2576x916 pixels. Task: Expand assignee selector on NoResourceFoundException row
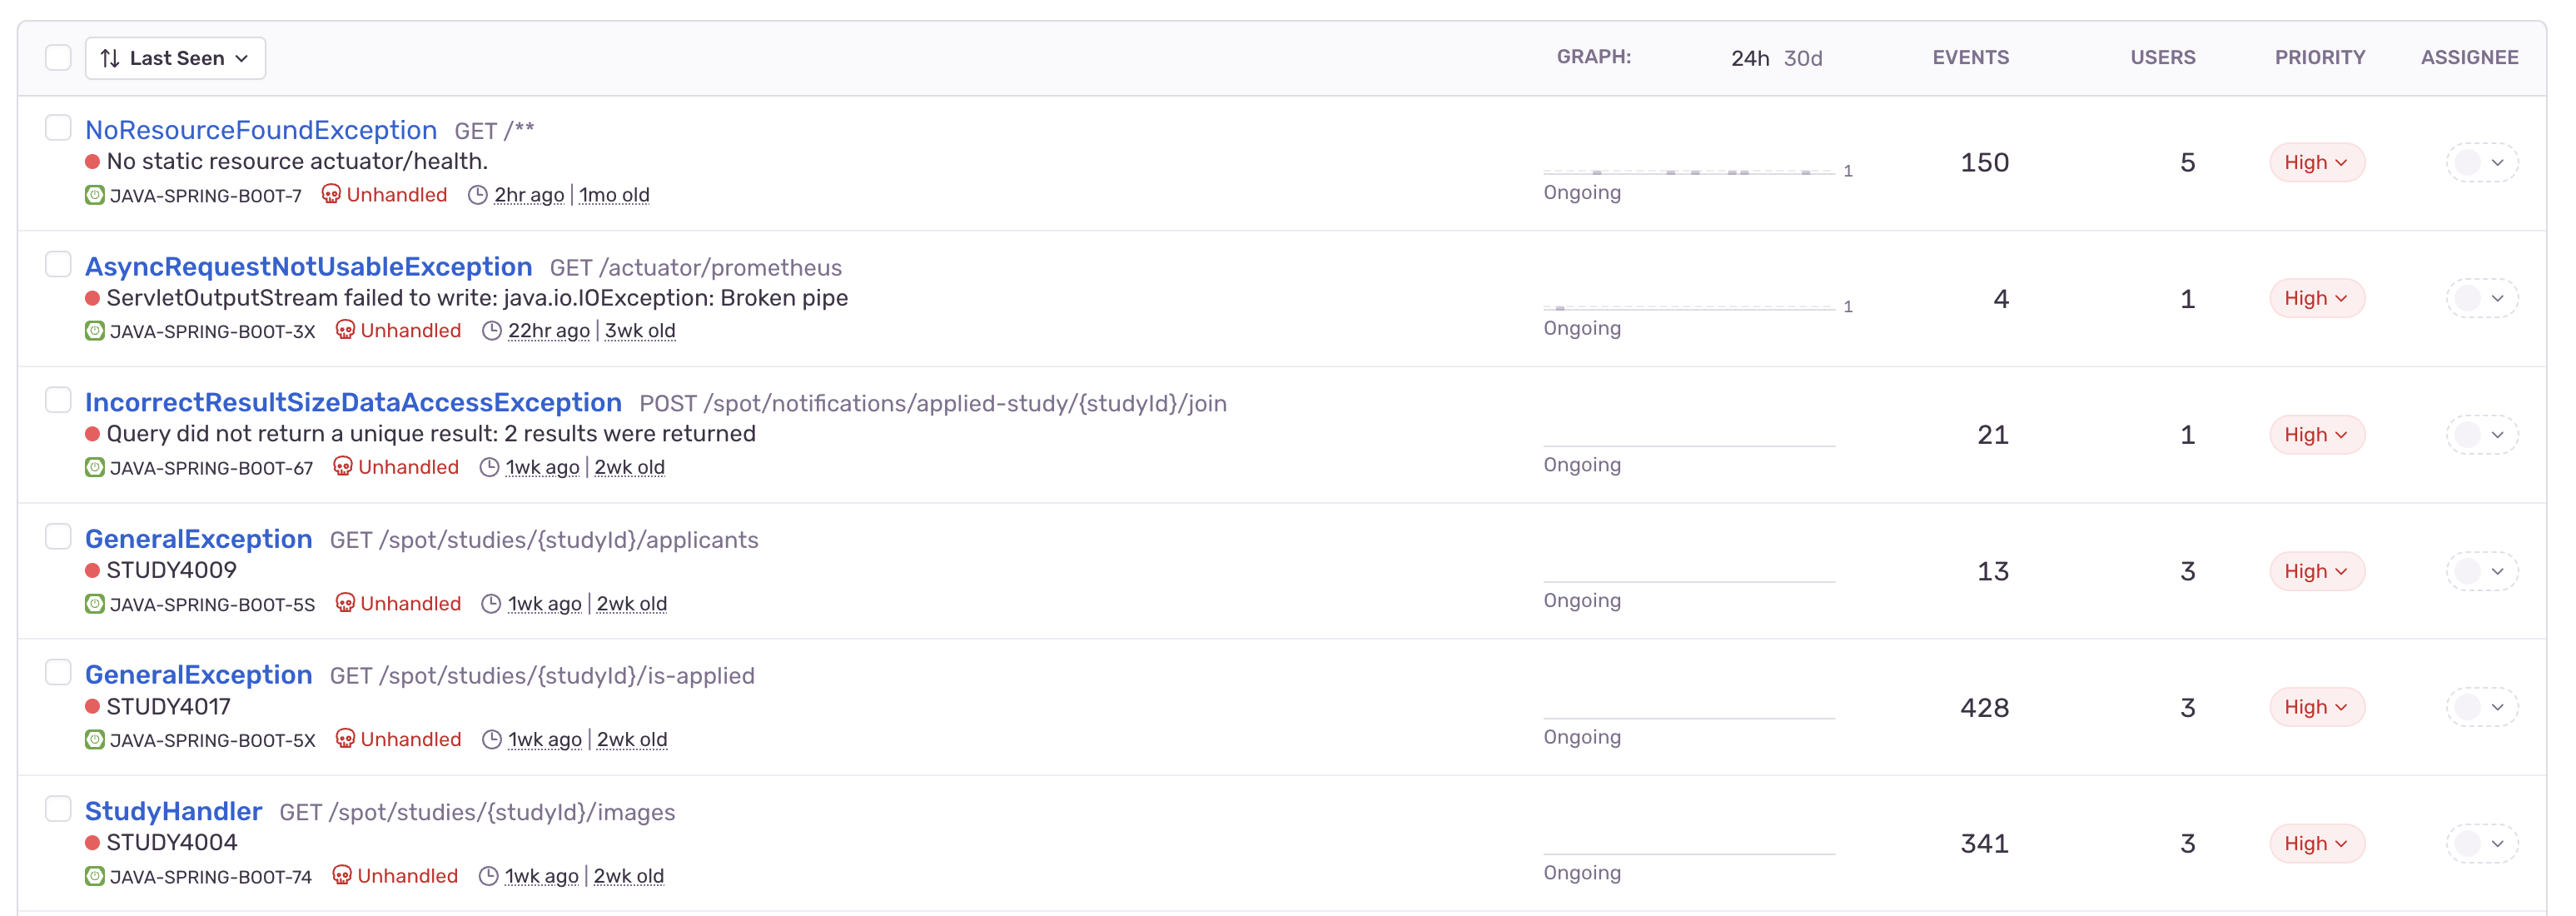[x=2481, y=162]
